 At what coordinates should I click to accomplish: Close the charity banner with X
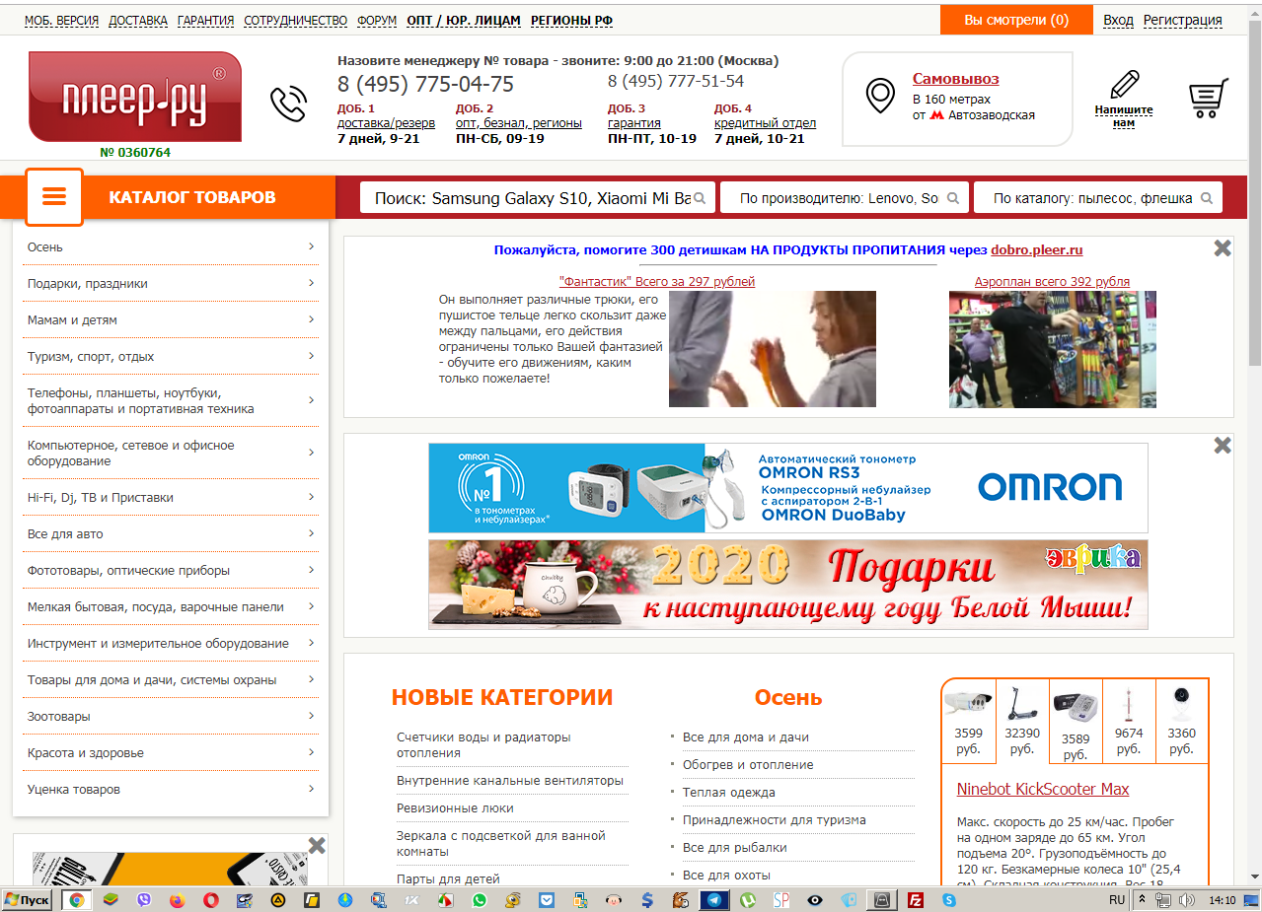tap(1223, 248)
